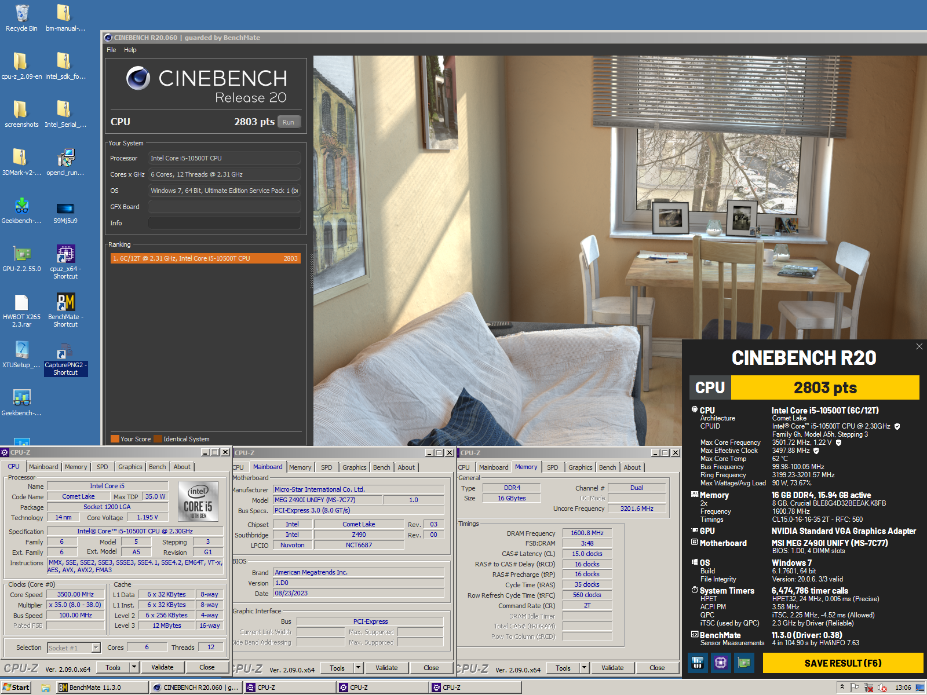Image resolution: width=927 pixels, height=695 pixels.
Task: Open the 3DMark-v2 archive icon
Action: (21, 162)
